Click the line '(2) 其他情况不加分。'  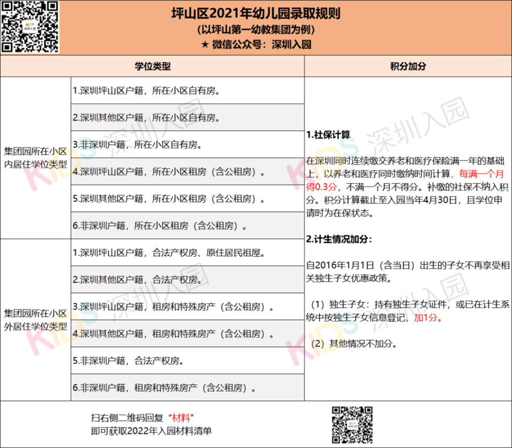pos(354,344)
